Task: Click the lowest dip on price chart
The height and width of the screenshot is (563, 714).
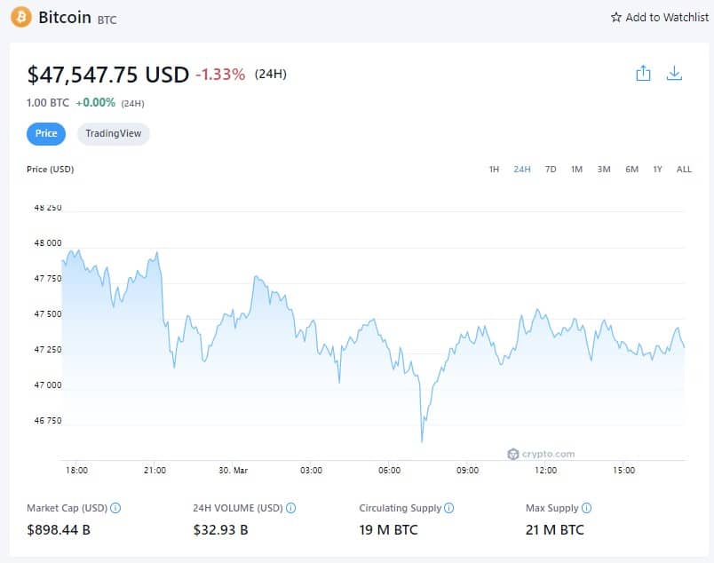Action: [422, 440]
